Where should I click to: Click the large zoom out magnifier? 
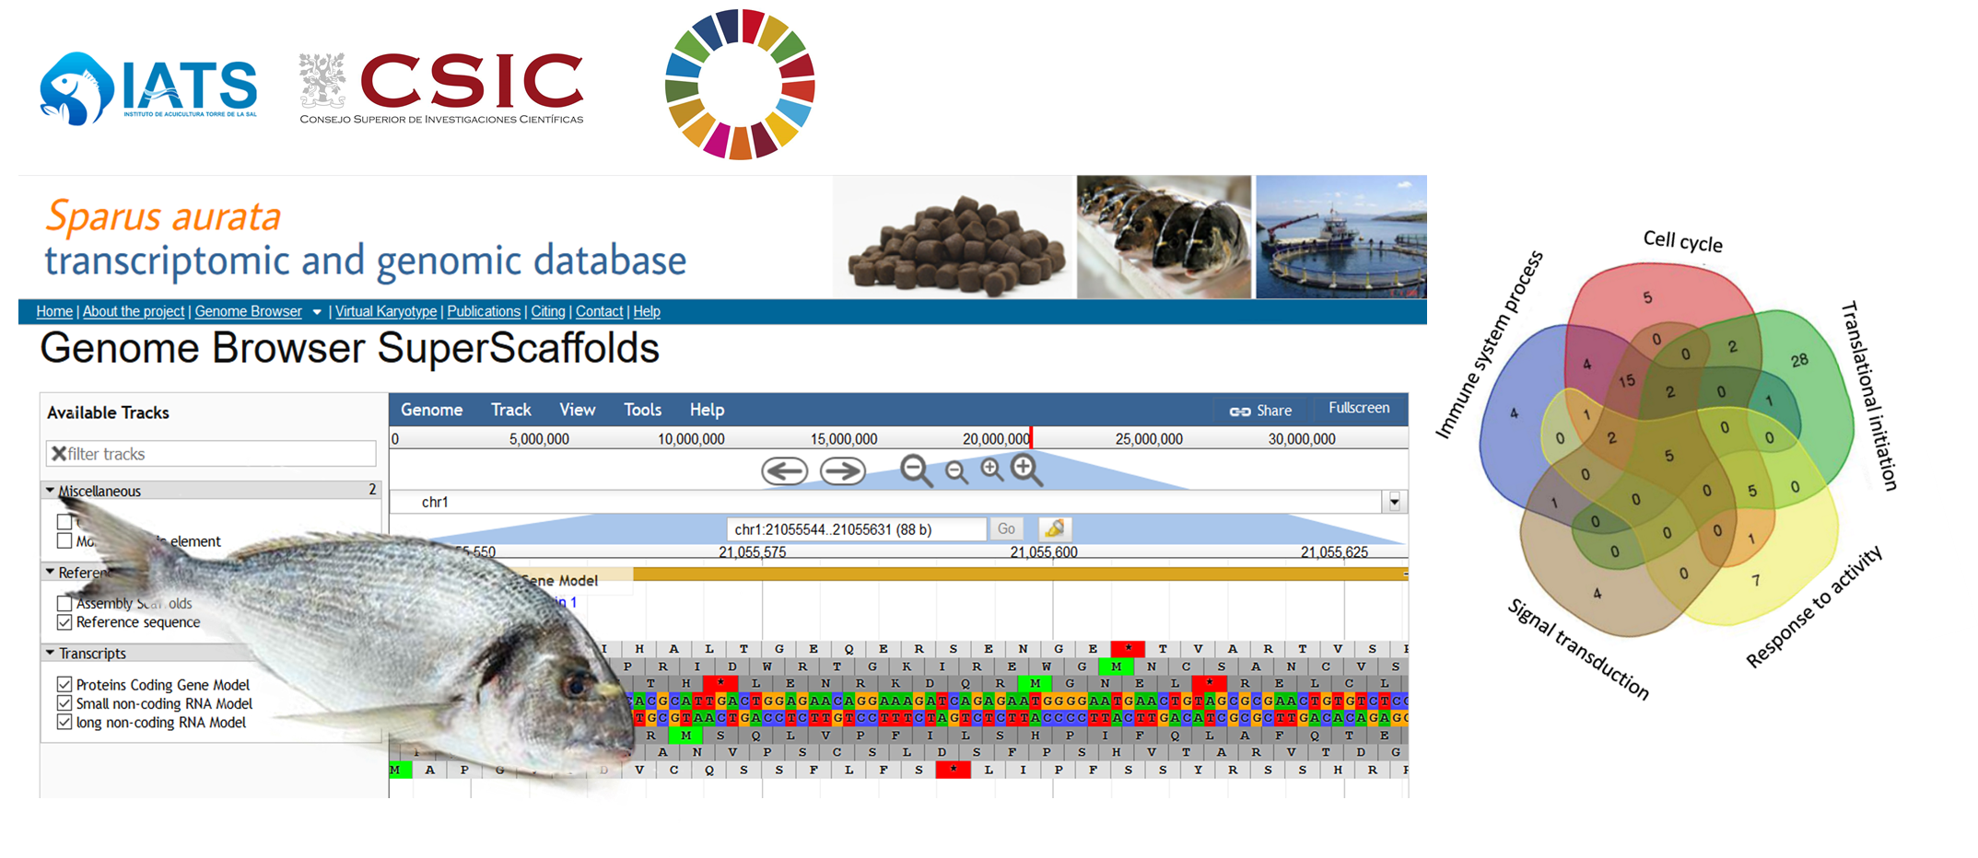click(x=916, y=470)
